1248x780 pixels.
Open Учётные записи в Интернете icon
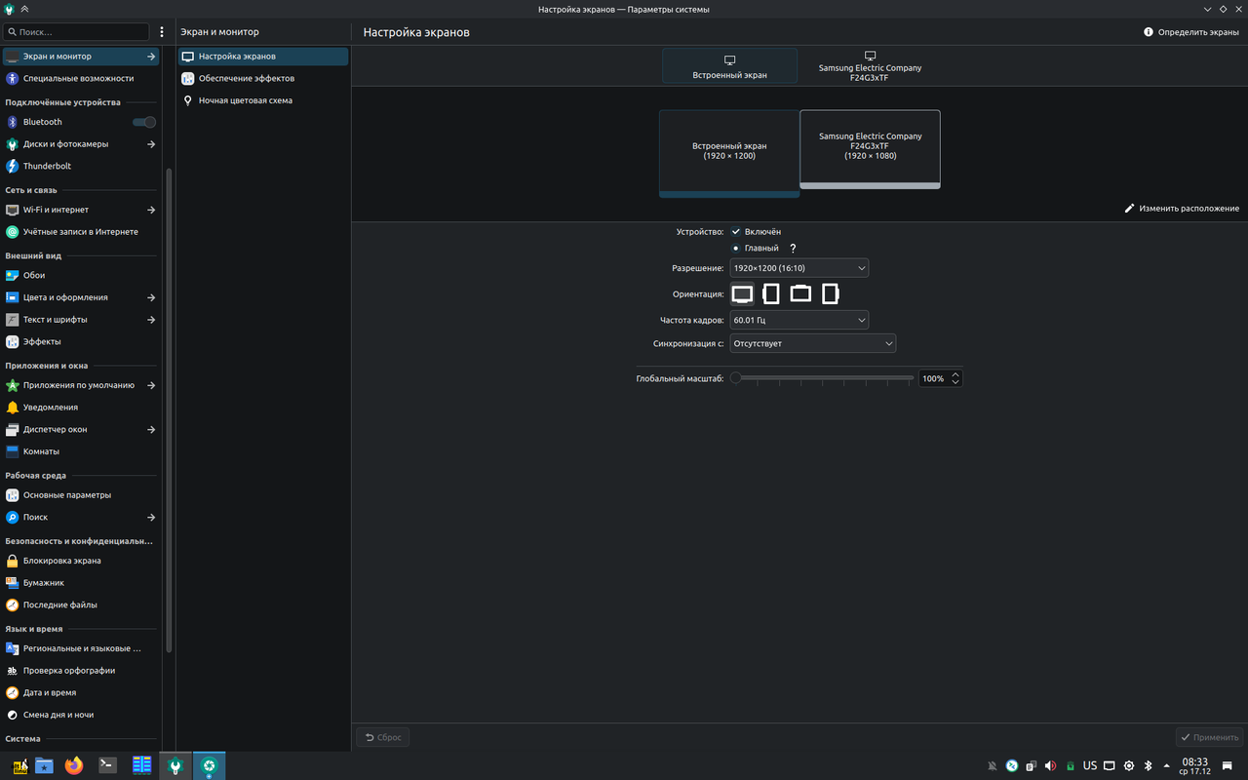click(13, 232)
